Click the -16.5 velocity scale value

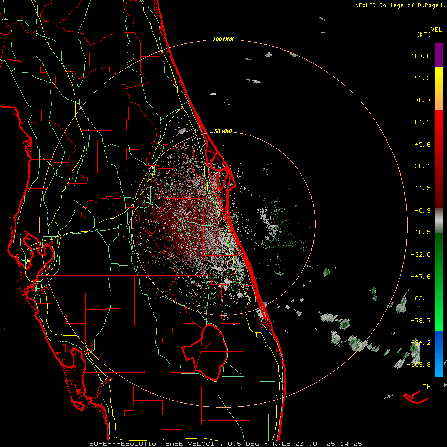pos(421,232)
